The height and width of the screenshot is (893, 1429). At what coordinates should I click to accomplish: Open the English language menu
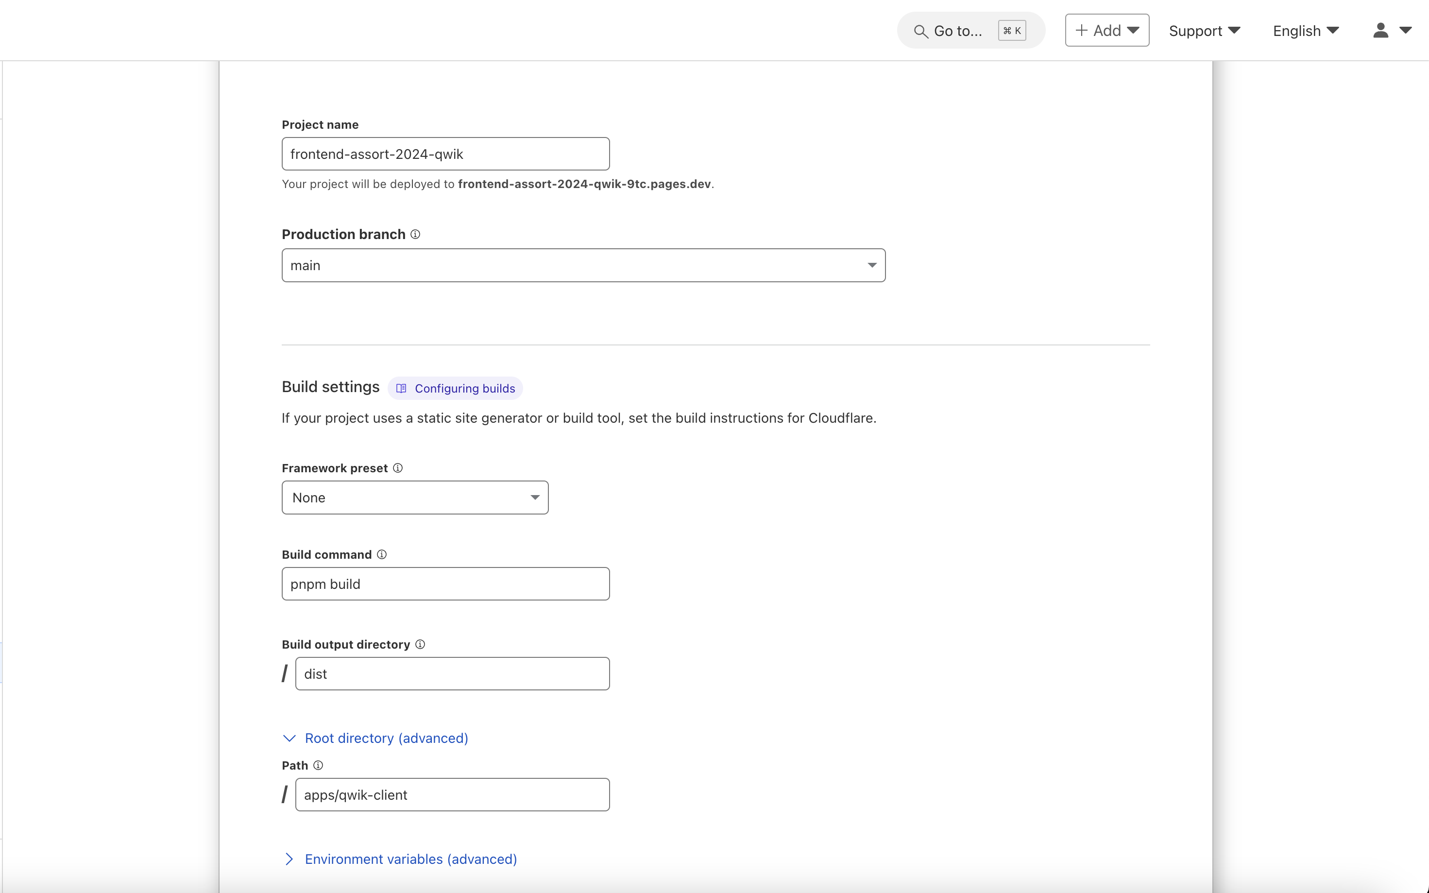[x=1305, y=31]
